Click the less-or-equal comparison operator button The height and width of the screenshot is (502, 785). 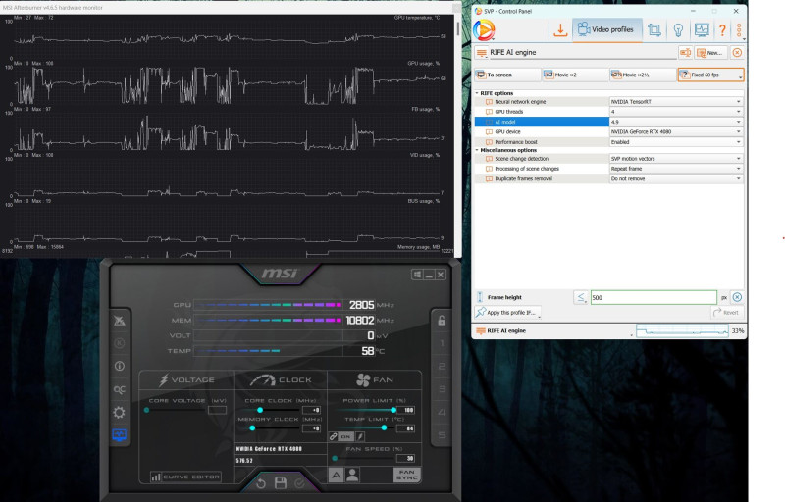pyautogui.click(x=580, y=297)
